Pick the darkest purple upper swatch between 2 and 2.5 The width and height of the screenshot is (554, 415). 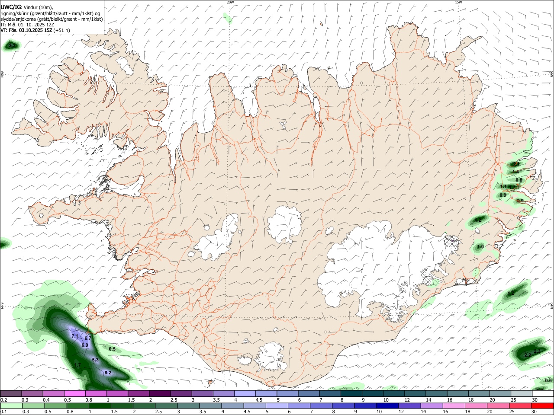tap(159, 393)
